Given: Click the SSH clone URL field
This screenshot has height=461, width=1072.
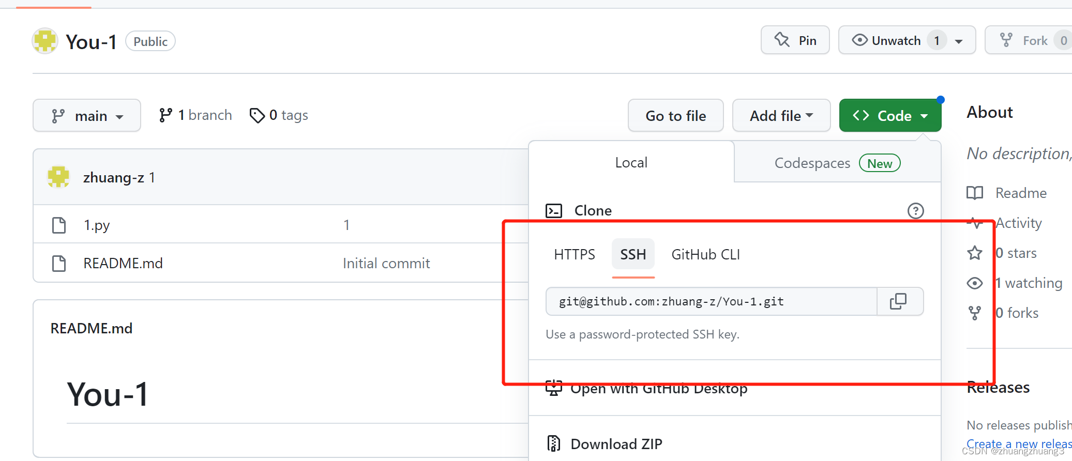Looking at the screenshot, I should (x=712, y=301).
